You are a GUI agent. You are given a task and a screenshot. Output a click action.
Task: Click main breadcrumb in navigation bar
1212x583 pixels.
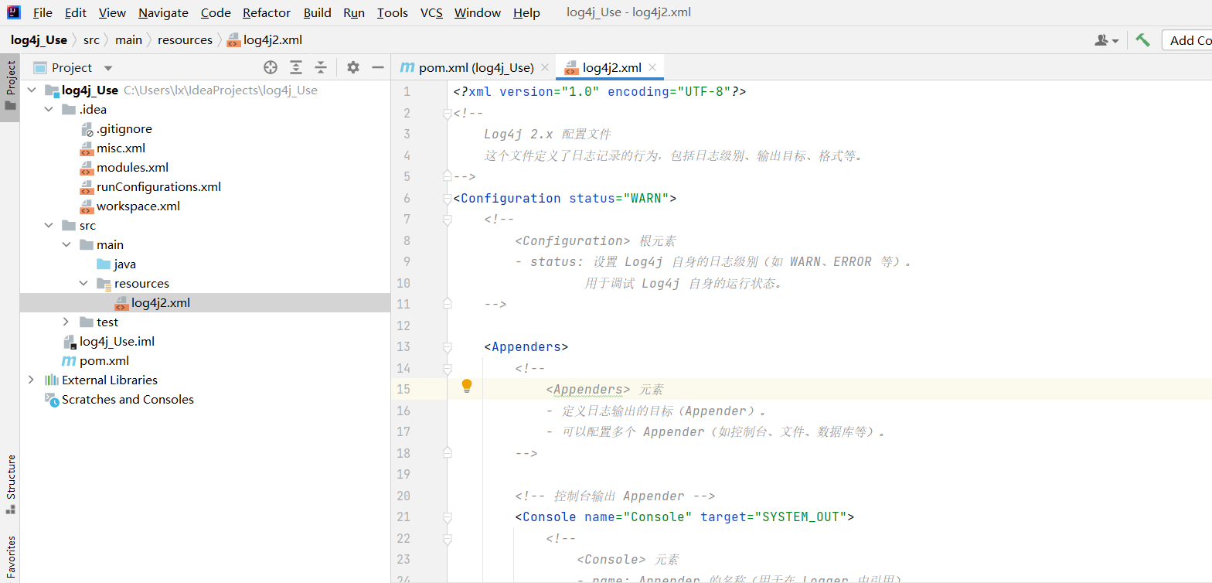coord(129,40)
